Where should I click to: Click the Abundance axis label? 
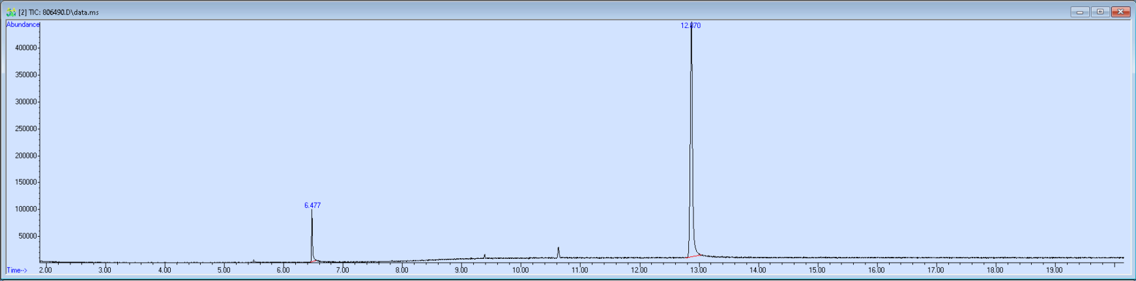click(x=23, y=25)
